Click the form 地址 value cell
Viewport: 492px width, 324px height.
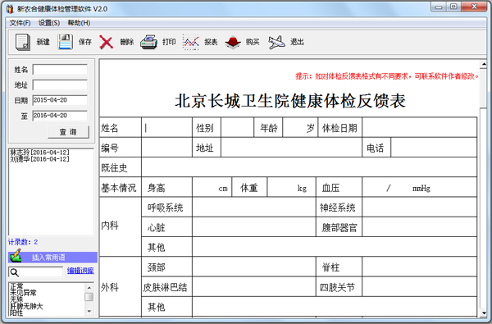291,148
